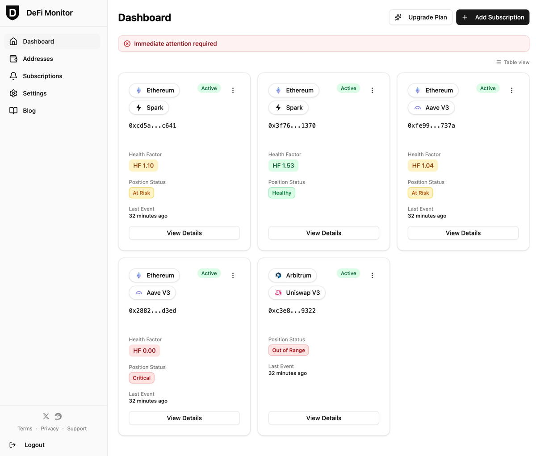The height and width of the screenshot is (456, 536).
Task: Open the Upgrade Plan dialog
Action: (x=420, y=17)
